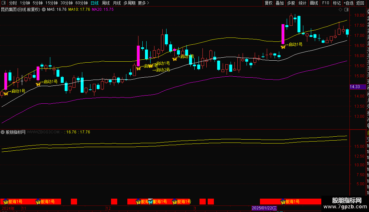This screenshot has height=212, width=369.
Task: Click the 12 month marker on time axis
Action: point(108,208)
